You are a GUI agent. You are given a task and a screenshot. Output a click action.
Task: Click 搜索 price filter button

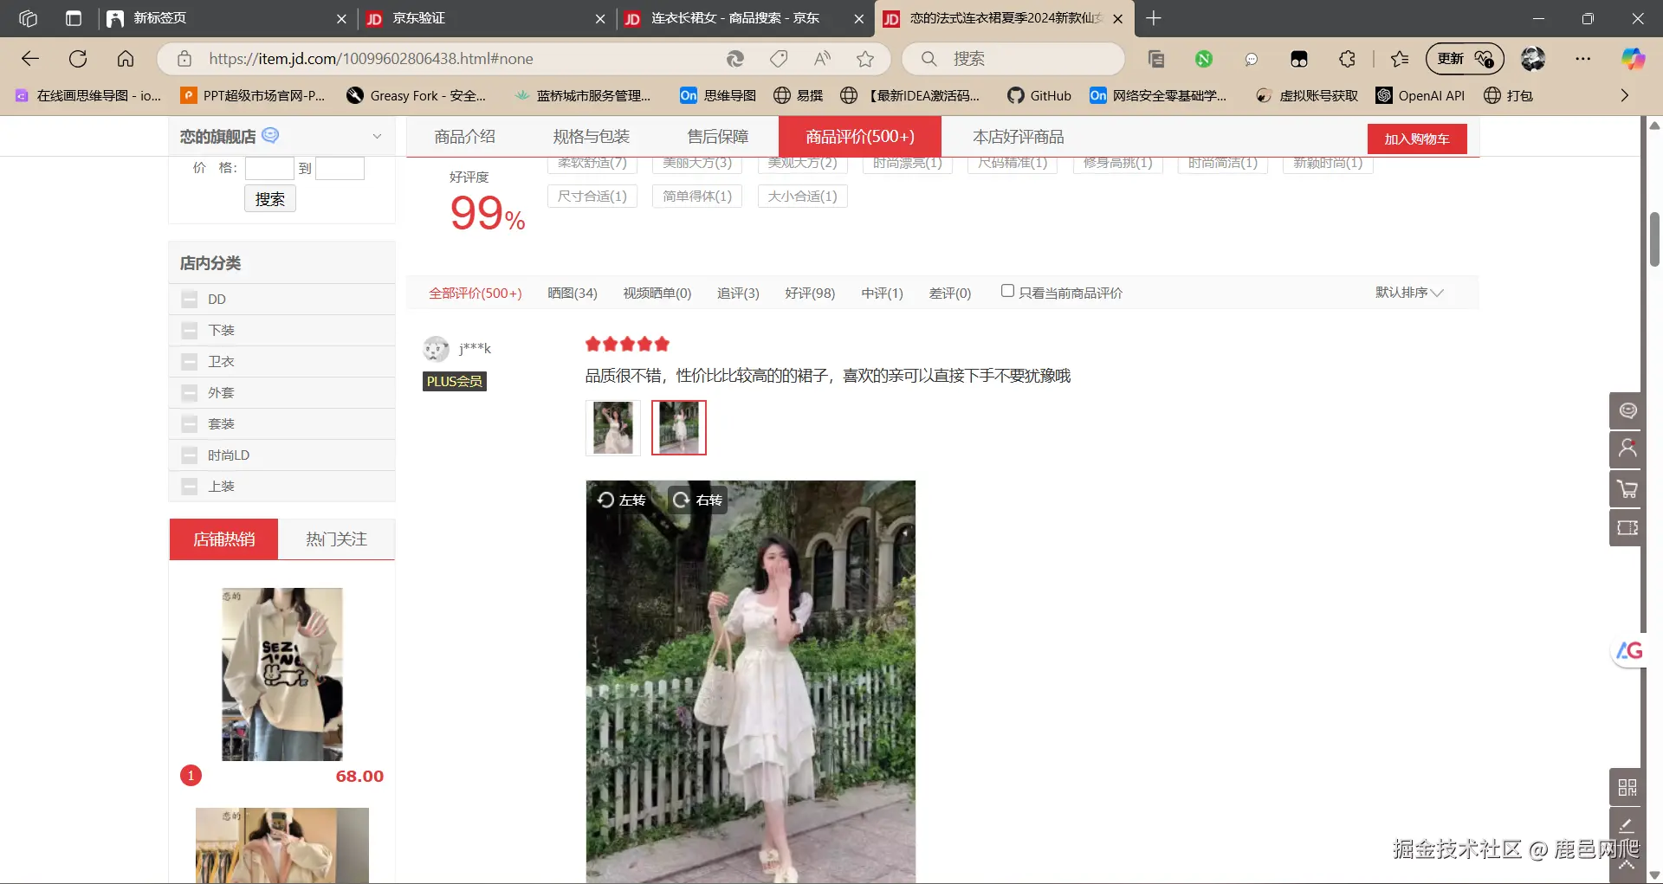270,199
